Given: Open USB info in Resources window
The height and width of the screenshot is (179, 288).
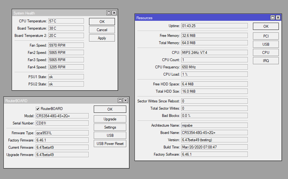Looking at the screenshot, I should [x=266, y=44].
